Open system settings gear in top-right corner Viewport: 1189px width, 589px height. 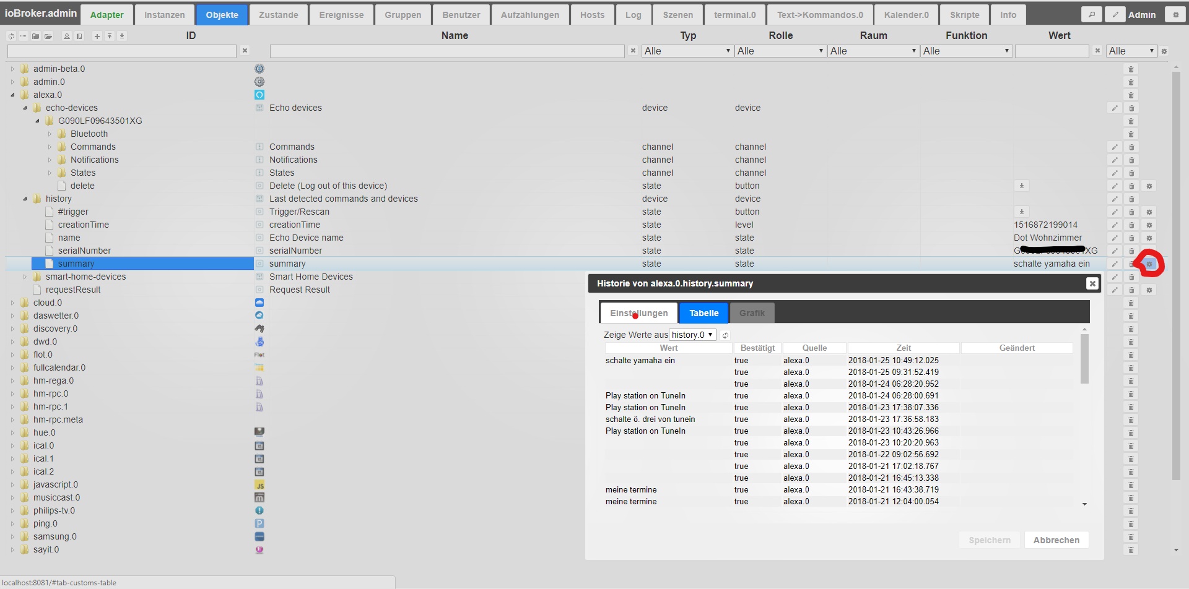pyautogui.click(x=1175, y=15)
